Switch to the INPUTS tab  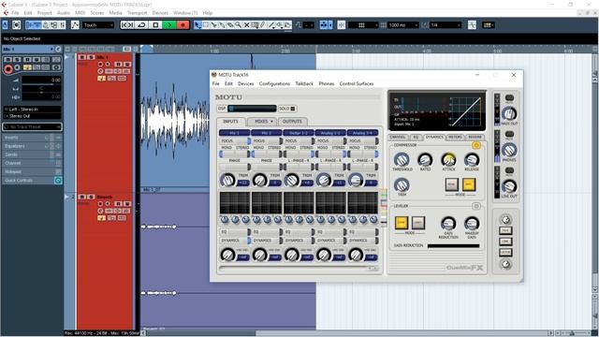tap(231, 122)
